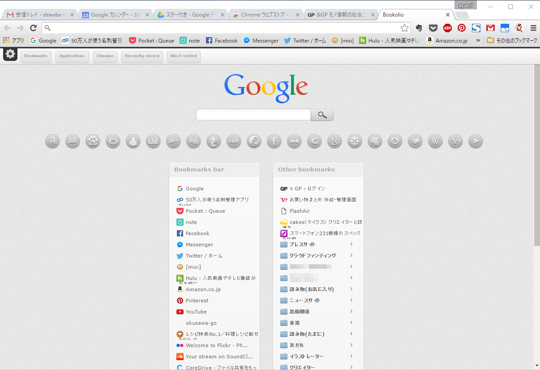Screen dimensions: 540x370
Task: Bookmark this page with the star icon
Action: pyautogui.click(x=404, y=28)
